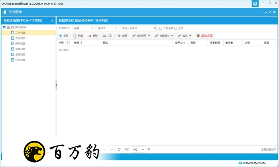Collapse the 初始单位例子 tree node

pos(4,27)
